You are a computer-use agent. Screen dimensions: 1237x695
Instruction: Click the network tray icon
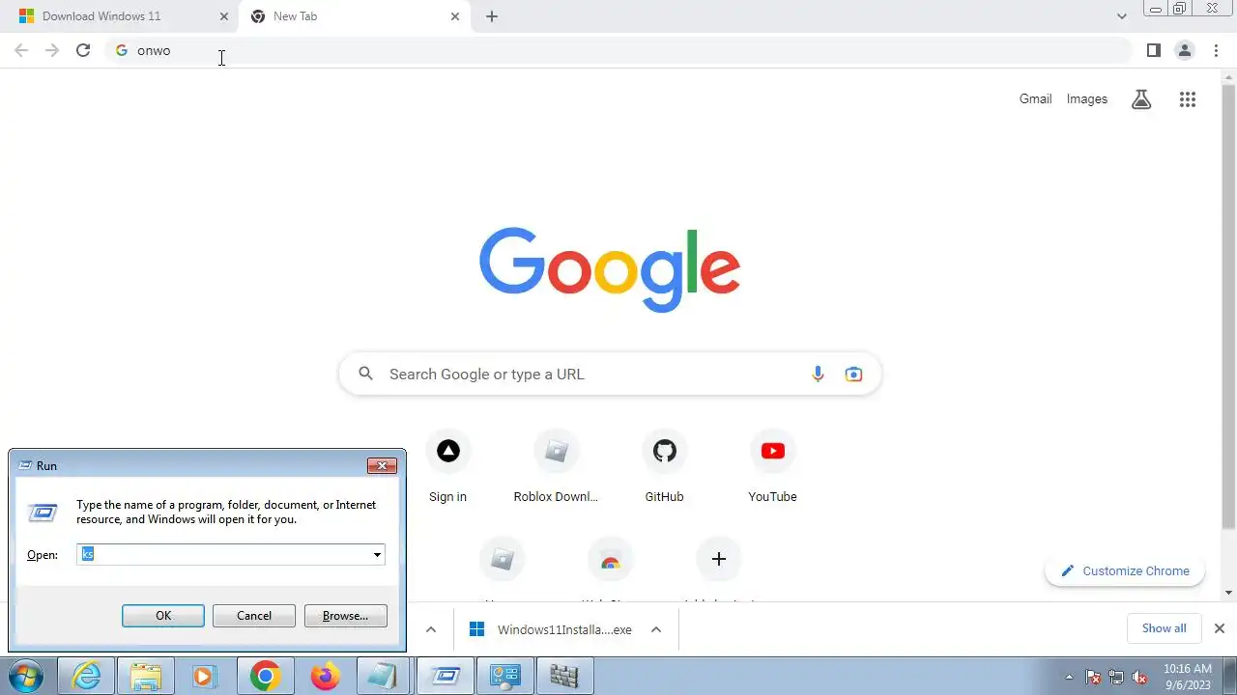click(x=1116, y=677)
